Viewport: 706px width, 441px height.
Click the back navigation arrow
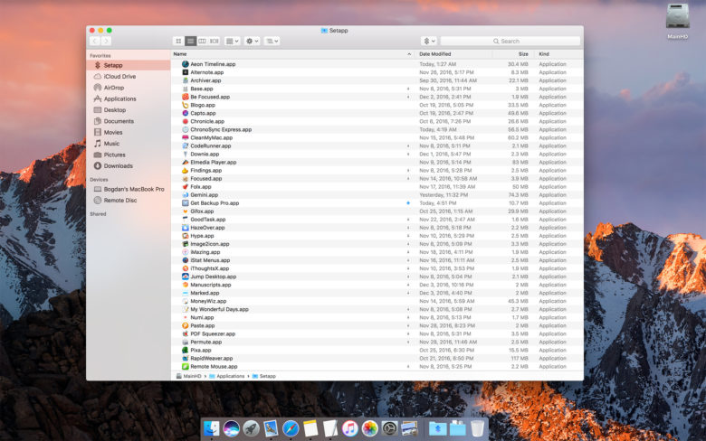click(94, 41)
